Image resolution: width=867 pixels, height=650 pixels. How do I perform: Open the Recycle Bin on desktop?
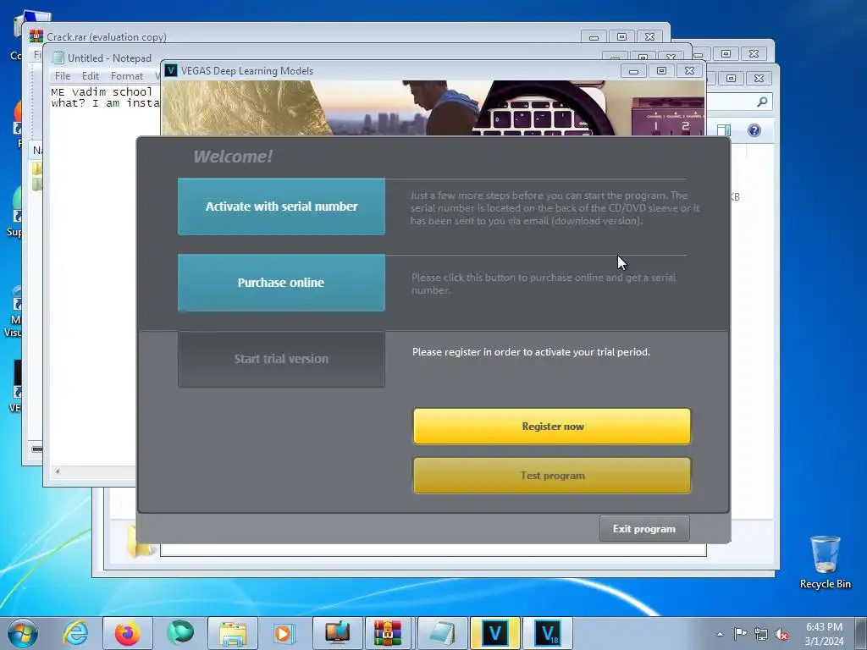[825, 562]
